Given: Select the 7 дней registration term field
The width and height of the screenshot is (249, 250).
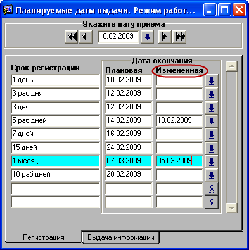Looking at the screenshot, I should coord(55,134).
